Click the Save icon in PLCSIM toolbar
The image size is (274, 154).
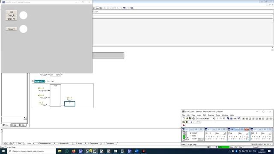click(x=190, y=118)
